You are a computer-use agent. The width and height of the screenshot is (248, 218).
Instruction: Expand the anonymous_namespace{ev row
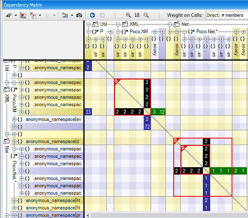tap(14, 119)
